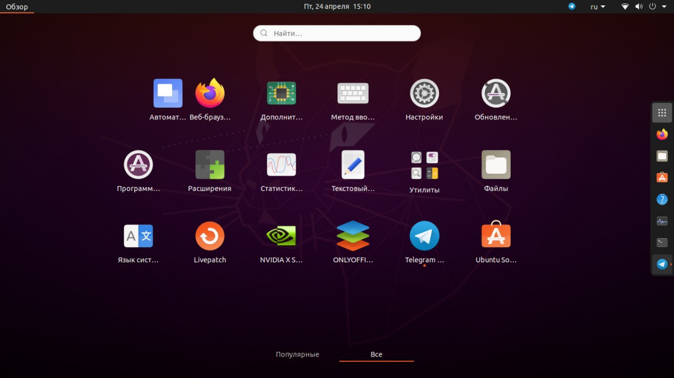Open Firefox from the dock
674x378 pixels.
click(x=662, y=134)
